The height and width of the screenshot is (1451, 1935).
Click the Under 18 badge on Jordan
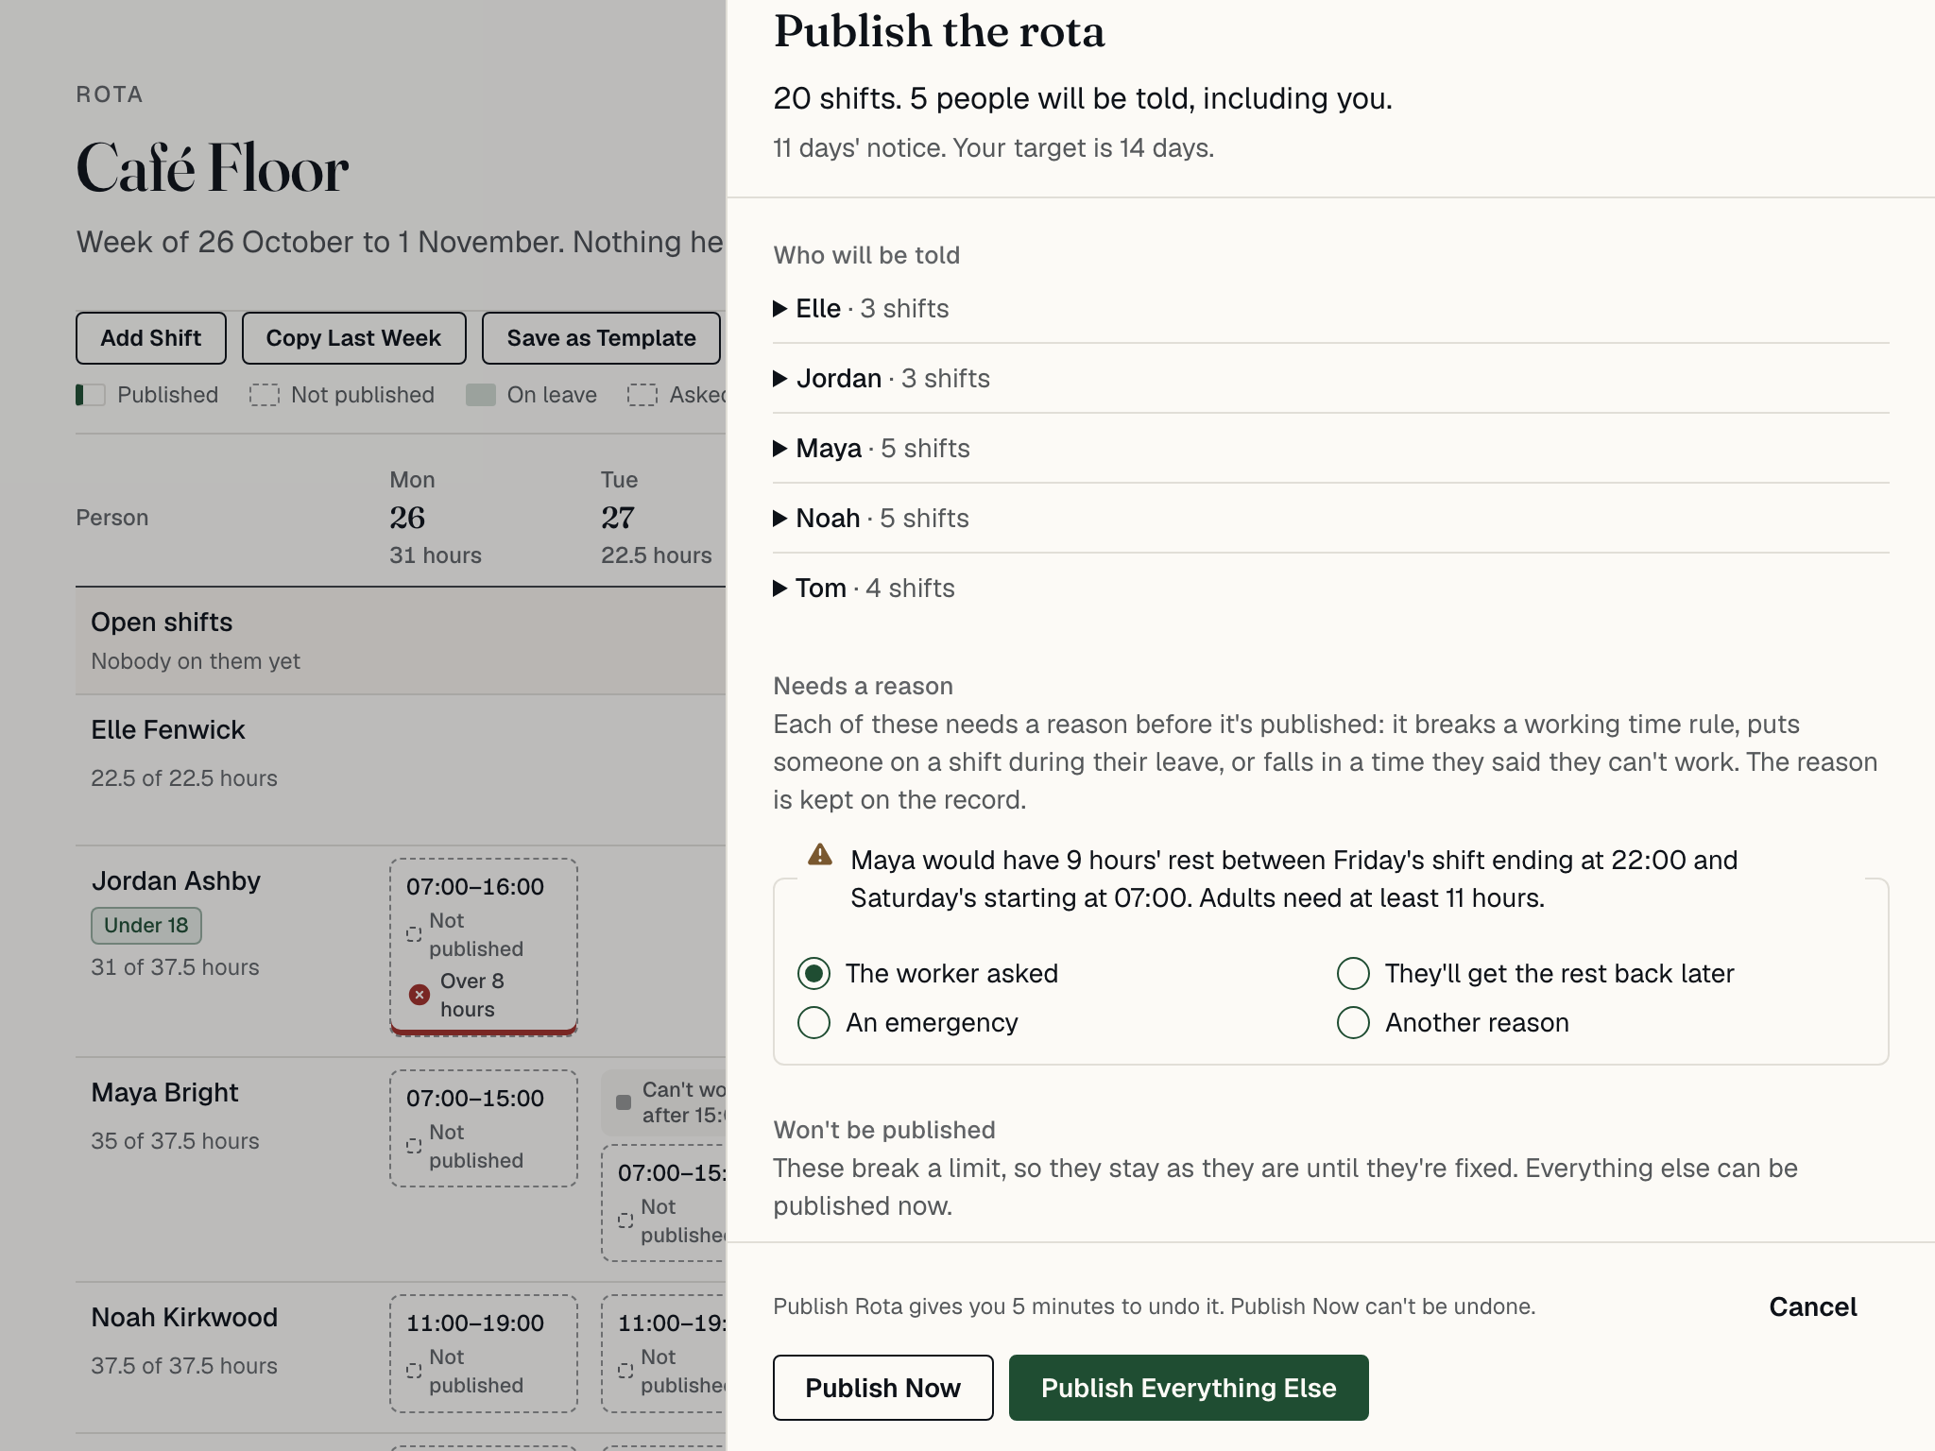tap(146, 926)
